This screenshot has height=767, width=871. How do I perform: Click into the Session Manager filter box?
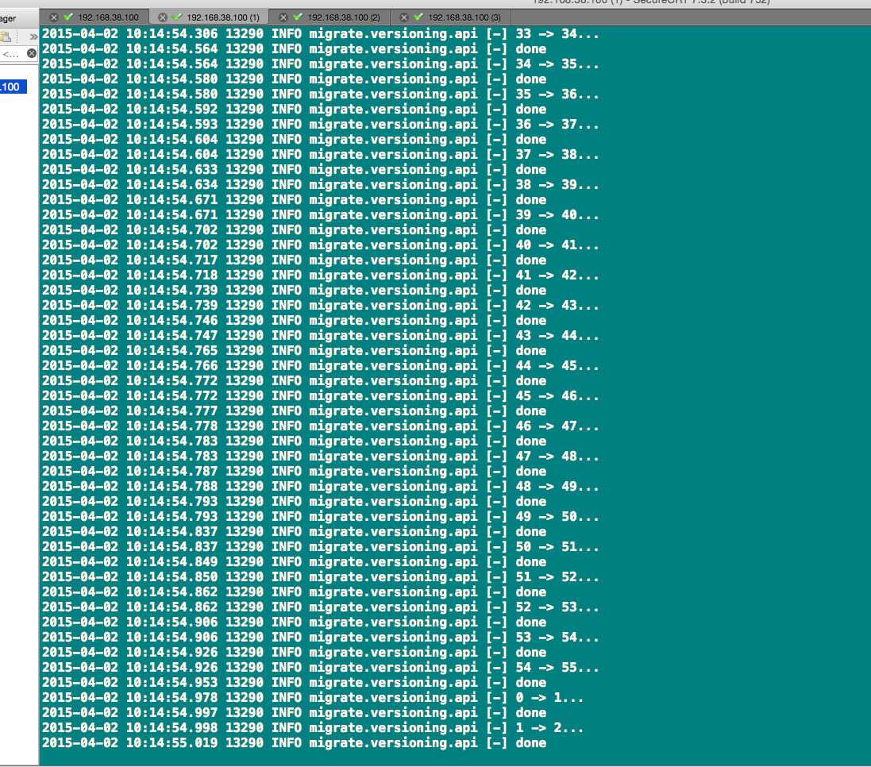12,54
